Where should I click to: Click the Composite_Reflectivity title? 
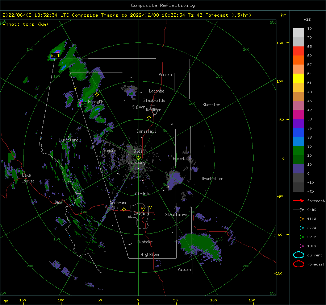click(x=163, y=5)
